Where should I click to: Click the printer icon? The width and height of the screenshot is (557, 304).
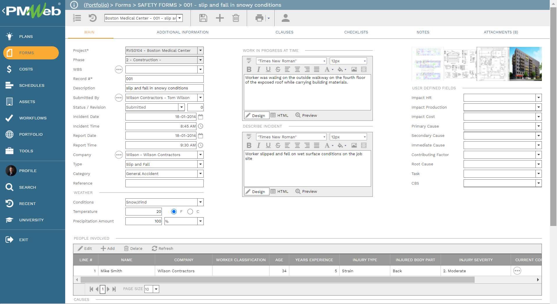click(259, 18)
